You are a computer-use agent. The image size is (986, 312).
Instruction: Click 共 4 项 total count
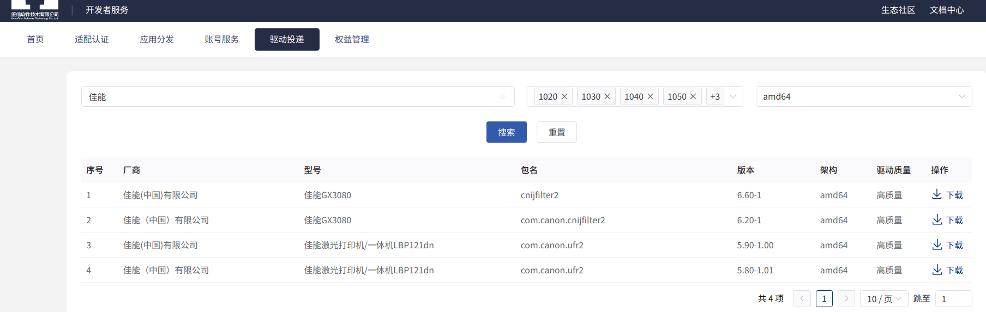pyautogui.click(x=771, y=298)
